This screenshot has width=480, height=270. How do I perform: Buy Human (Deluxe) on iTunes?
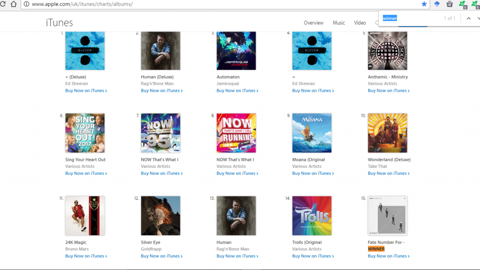click(162, 90)
